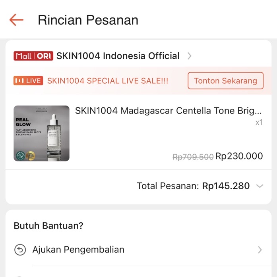Click the crossed-out Rp709.500 price
This screenshot has height=277, width=277.
[x=193, y=157]
